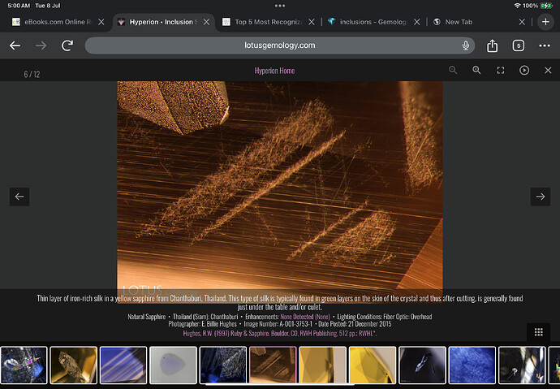Click the browser forward arrow
The image size is (560, 389).
(x=41, y=45)
